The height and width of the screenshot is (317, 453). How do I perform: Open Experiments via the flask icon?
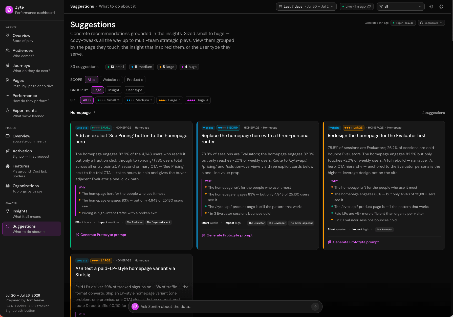[8, 110]
